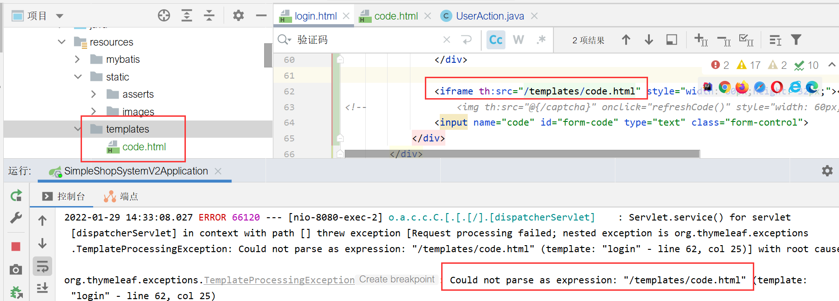
Task: Click the errors count indicator 2
Action: pyautogui.click(x=720, y=65)
